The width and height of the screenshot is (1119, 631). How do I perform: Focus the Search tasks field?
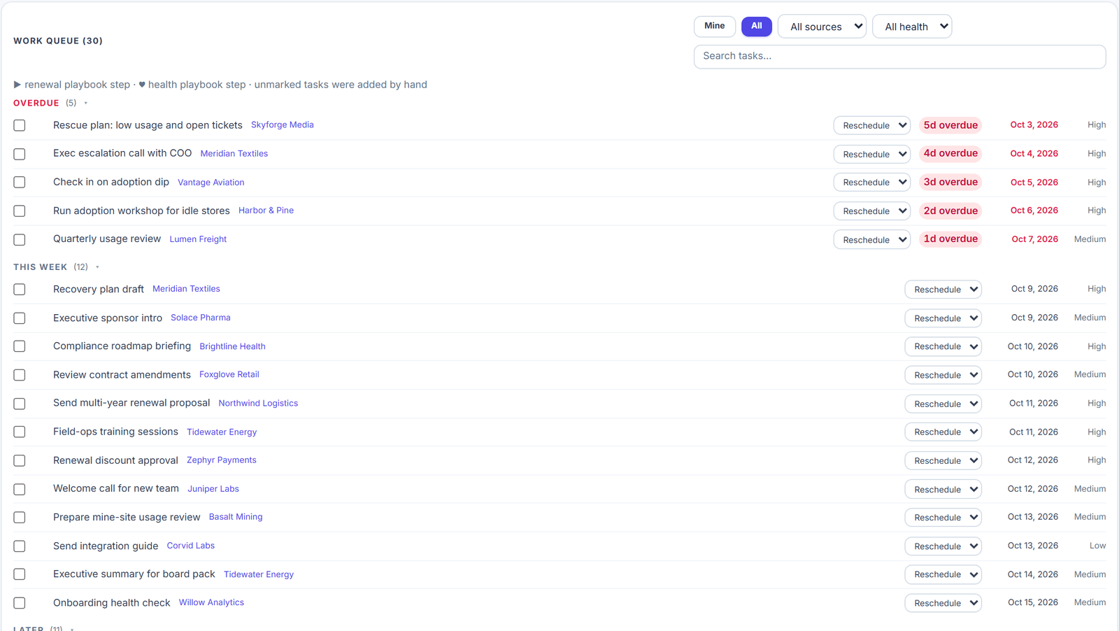pyautogui.click(x=899, y=57)
